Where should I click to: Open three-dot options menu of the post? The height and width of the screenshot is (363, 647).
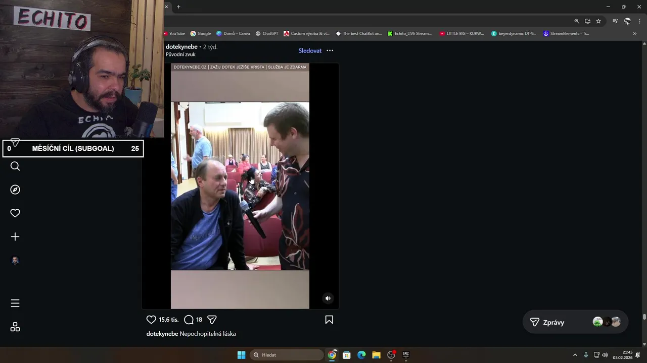[330, 50]
